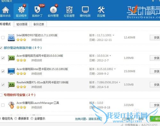The width and height of the screenshot is (160, 126).
Task: Click the 如有问题，请联系我们 link
Action: [x=89, y=119]
